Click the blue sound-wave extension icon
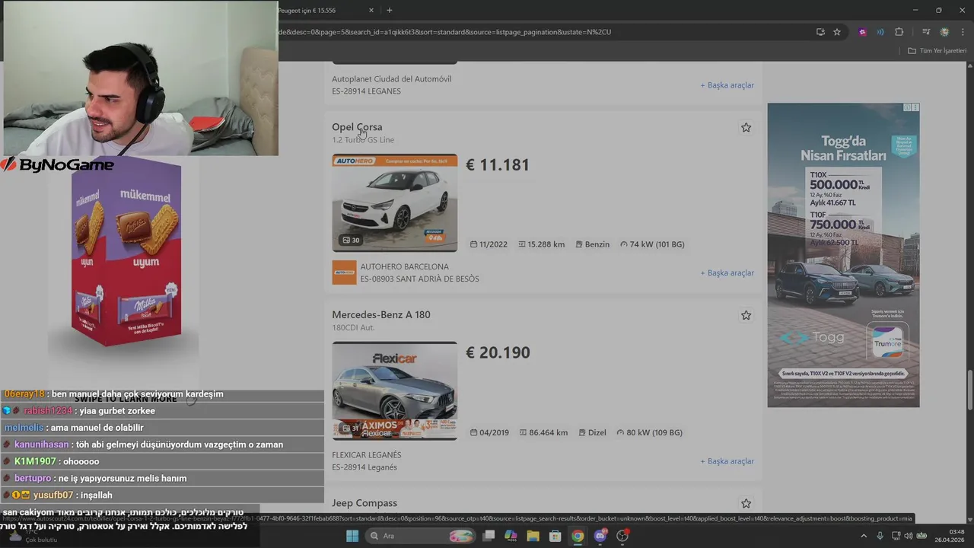This screenshot has width=974, height=548. (880, 32)
